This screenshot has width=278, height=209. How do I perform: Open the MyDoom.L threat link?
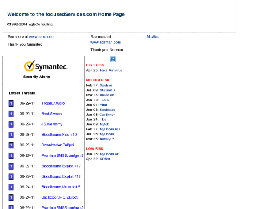click(x=108, y=134)
